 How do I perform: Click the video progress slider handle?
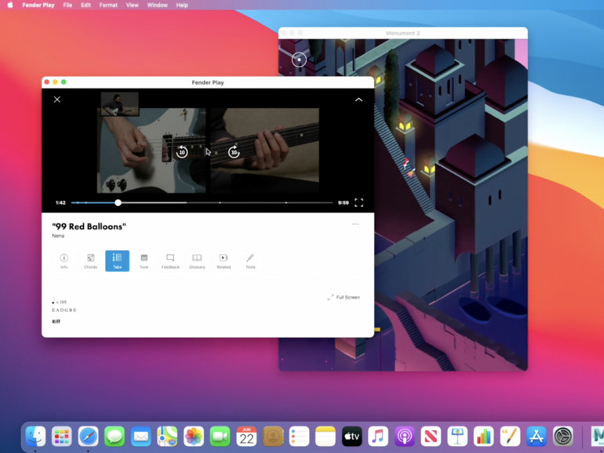118,203
